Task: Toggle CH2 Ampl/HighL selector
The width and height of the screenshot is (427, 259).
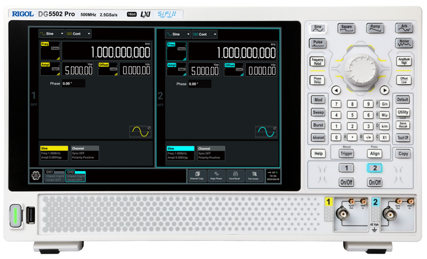Action: [177, 70]
